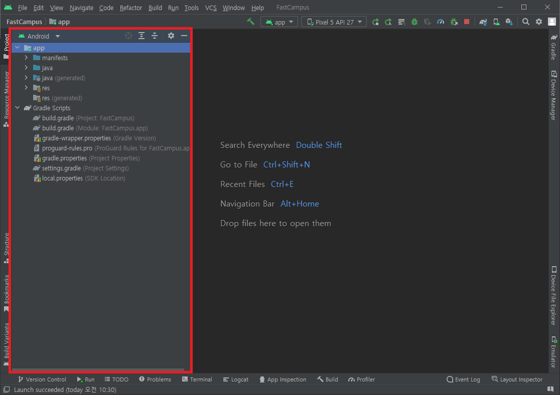Screen dimensions: 560x395
Task: Hide the Project tool window
Action: (x=184, y=36)
